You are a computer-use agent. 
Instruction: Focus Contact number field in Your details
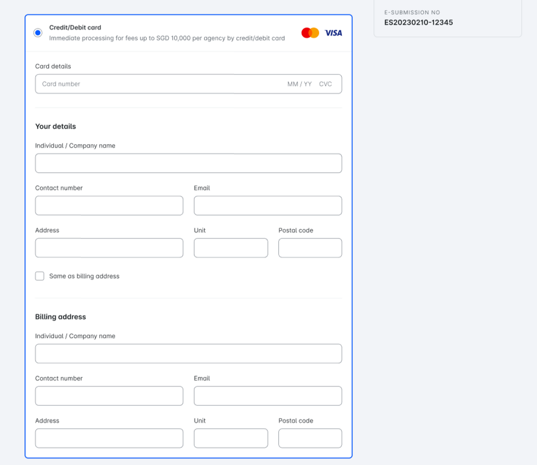109,206
